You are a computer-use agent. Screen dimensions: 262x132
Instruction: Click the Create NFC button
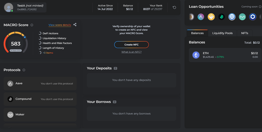click(x=131, y=45)
